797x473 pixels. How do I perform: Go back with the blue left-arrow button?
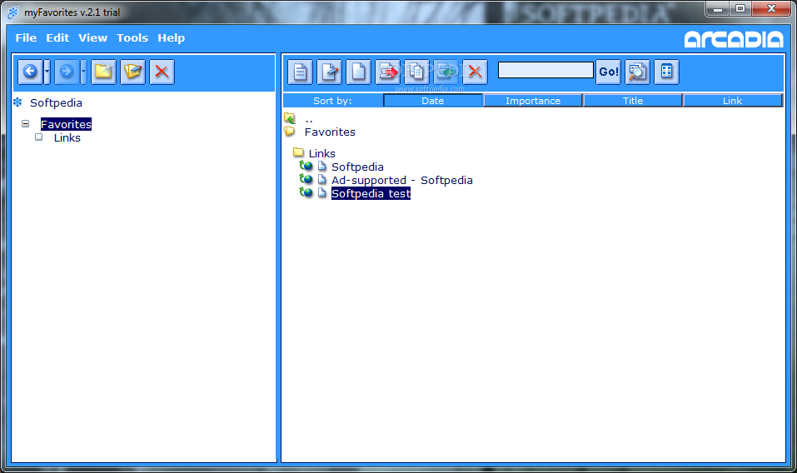[30, 72]
